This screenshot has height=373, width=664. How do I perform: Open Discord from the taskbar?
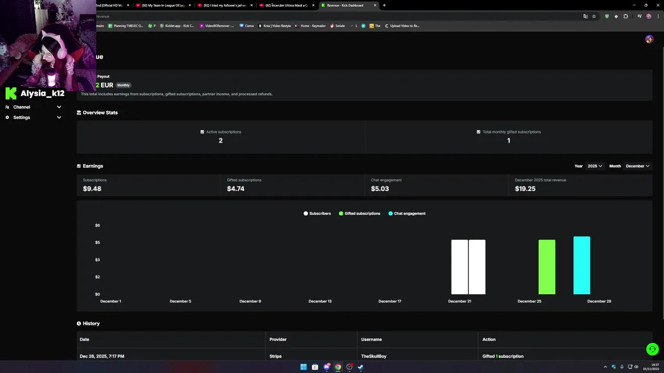(x=326, y=367)
